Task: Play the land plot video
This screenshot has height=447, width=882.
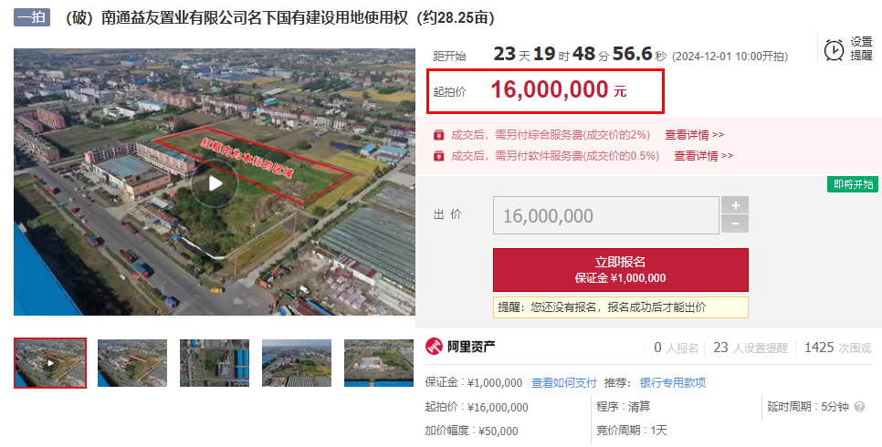Action: (215, 183)
